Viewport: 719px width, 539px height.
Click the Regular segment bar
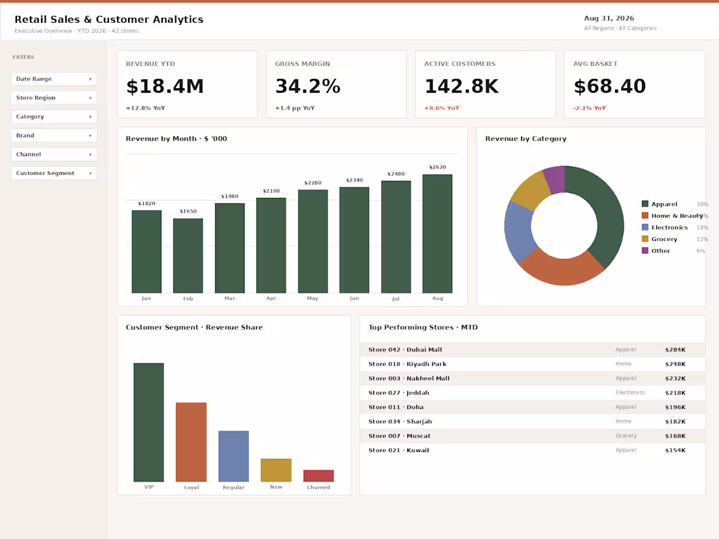233,456
